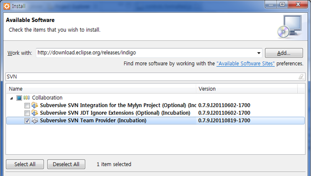Screen dimensions: 311x176
Task: Check Subversive SVN Integration for Mylyn Project
Action: click(x=27, y=106)
